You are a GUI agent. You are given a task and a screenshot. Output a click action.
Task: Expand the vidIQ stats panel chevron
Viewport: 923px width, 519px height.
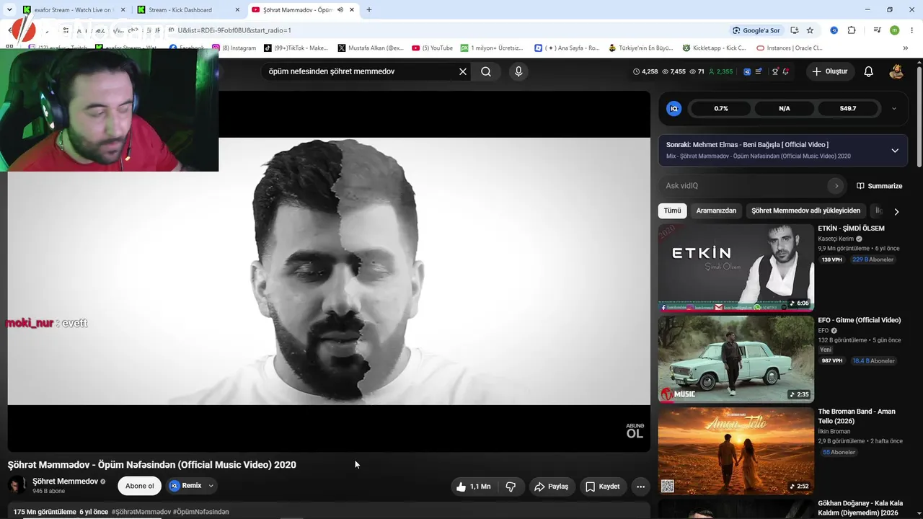tap(894, 109)
